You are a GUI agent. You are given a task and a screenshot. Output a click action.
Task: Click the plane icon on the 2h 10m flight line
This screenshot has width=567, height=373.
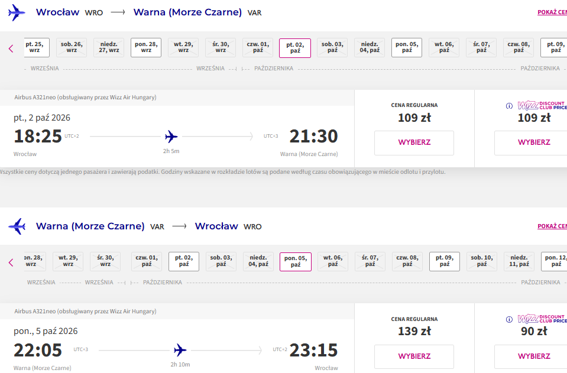click(180, 350)
